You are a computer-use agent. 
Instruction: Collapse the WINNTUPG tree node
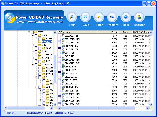[x=33, y=64]
